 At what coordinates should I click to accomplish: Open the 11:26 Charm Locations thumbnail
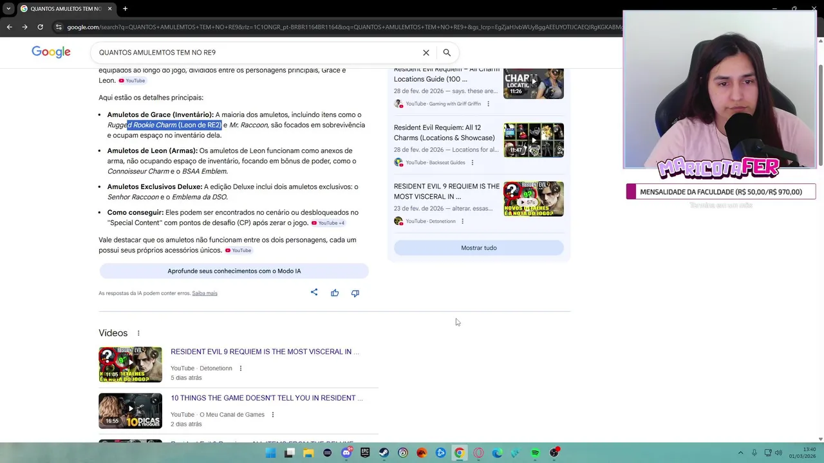point(534,83)
